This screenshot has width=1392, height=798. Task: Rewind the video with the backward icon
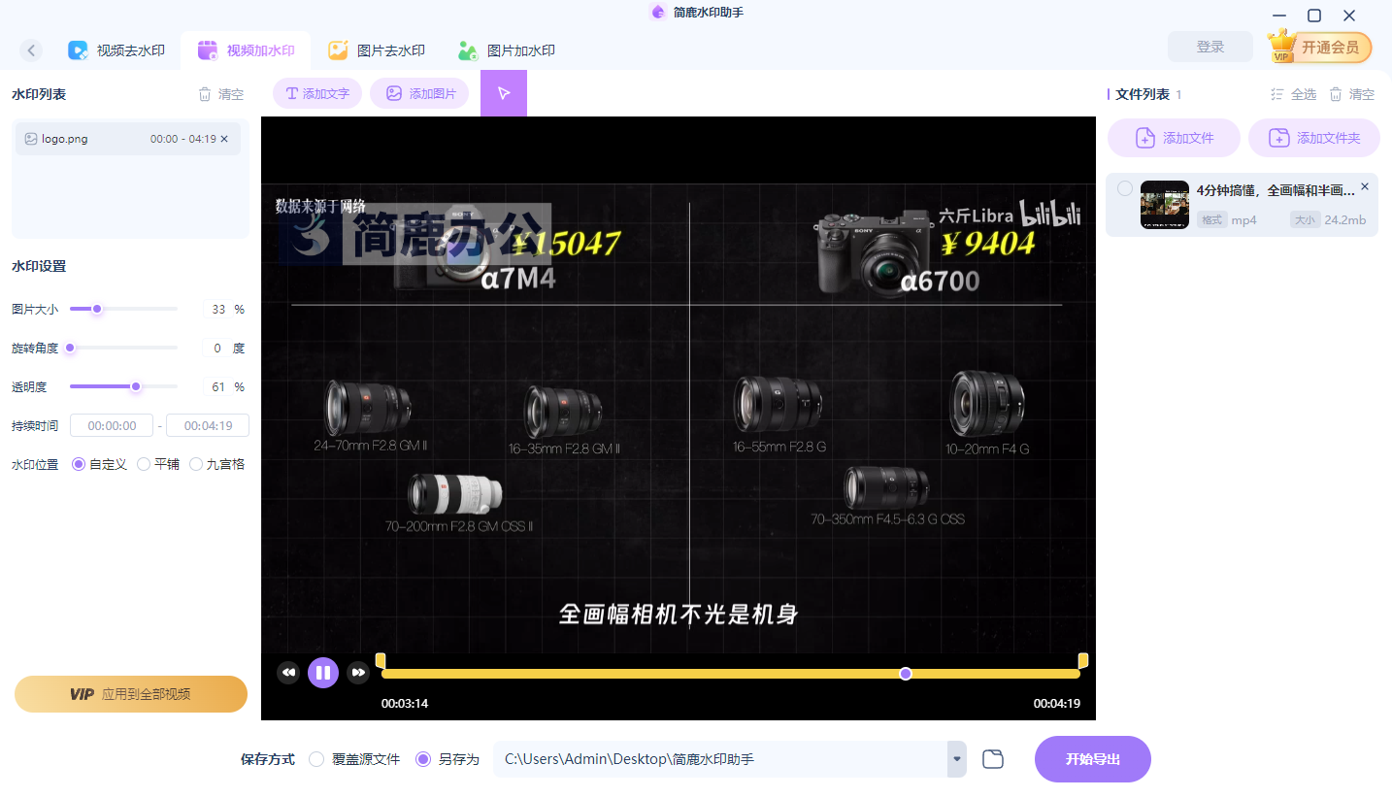[288, 672]
